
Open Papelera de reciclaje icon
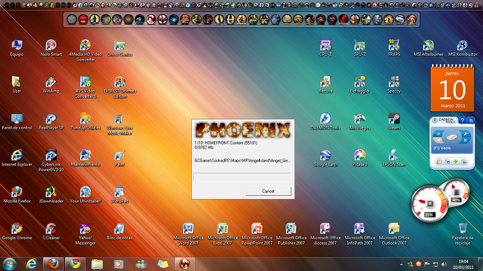click(463, 234)
